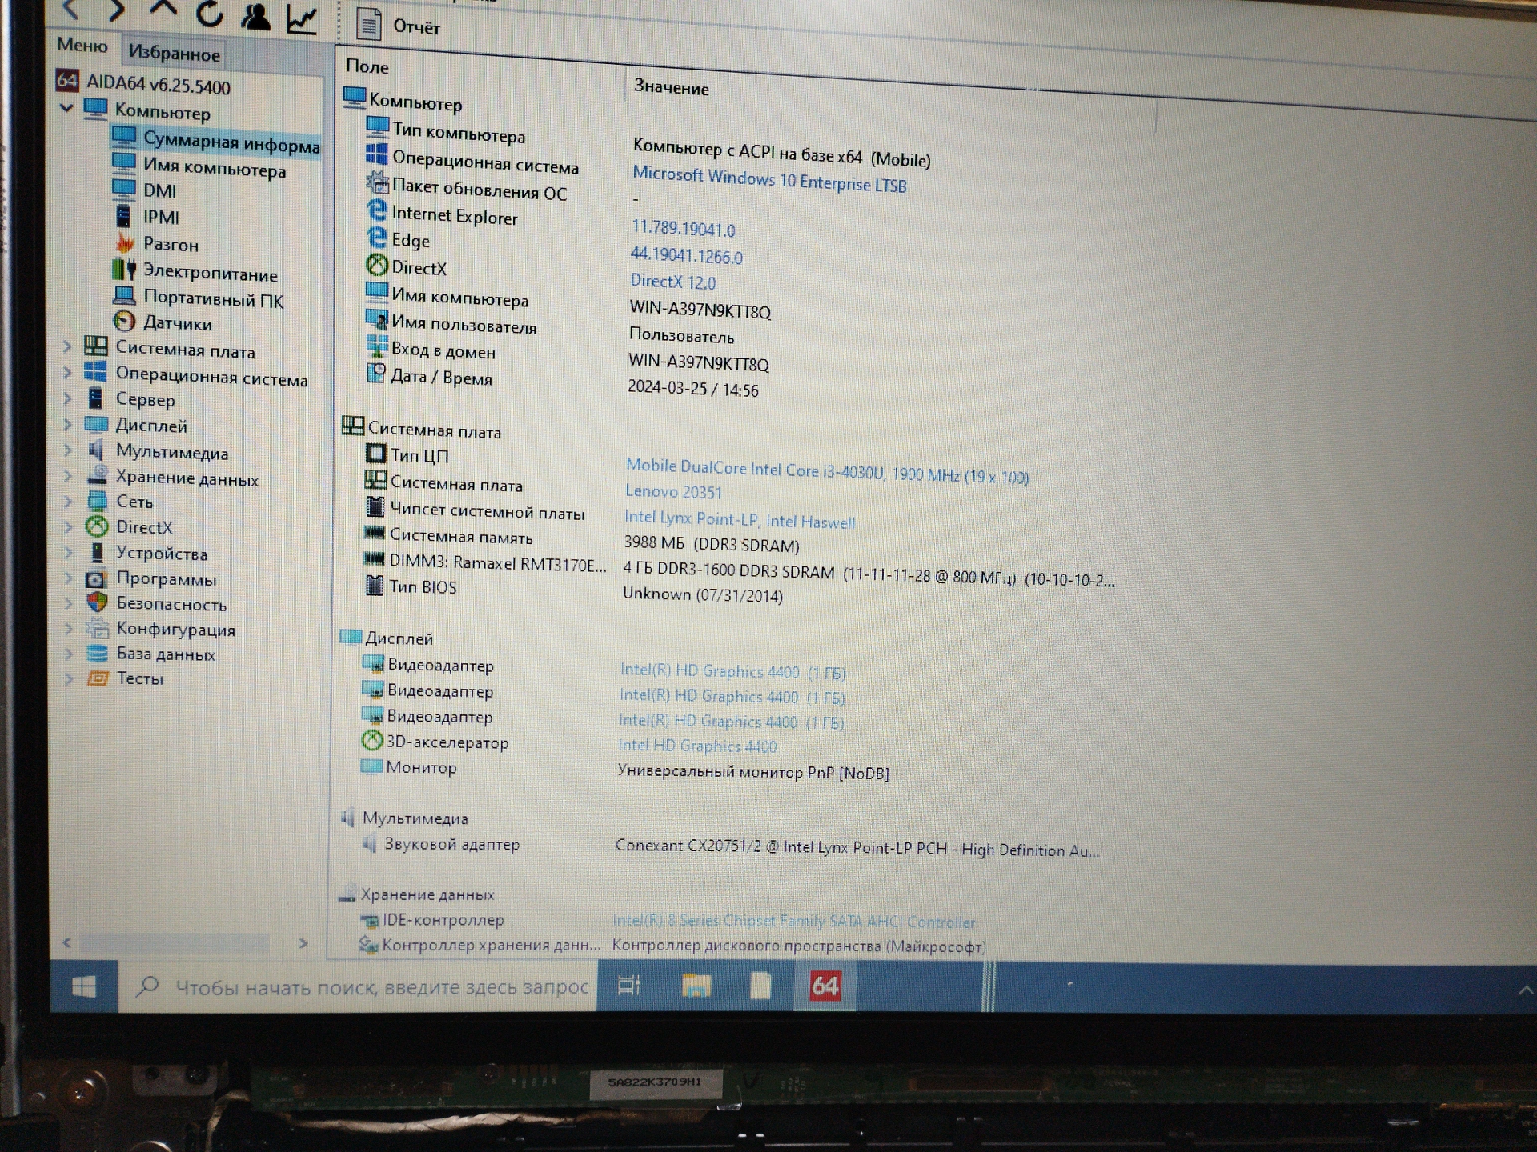The height and width of the screenshot is (1152, 1537).
Task: Open the Intel Core i3-4030U CPU link
Action: [827, 471]
